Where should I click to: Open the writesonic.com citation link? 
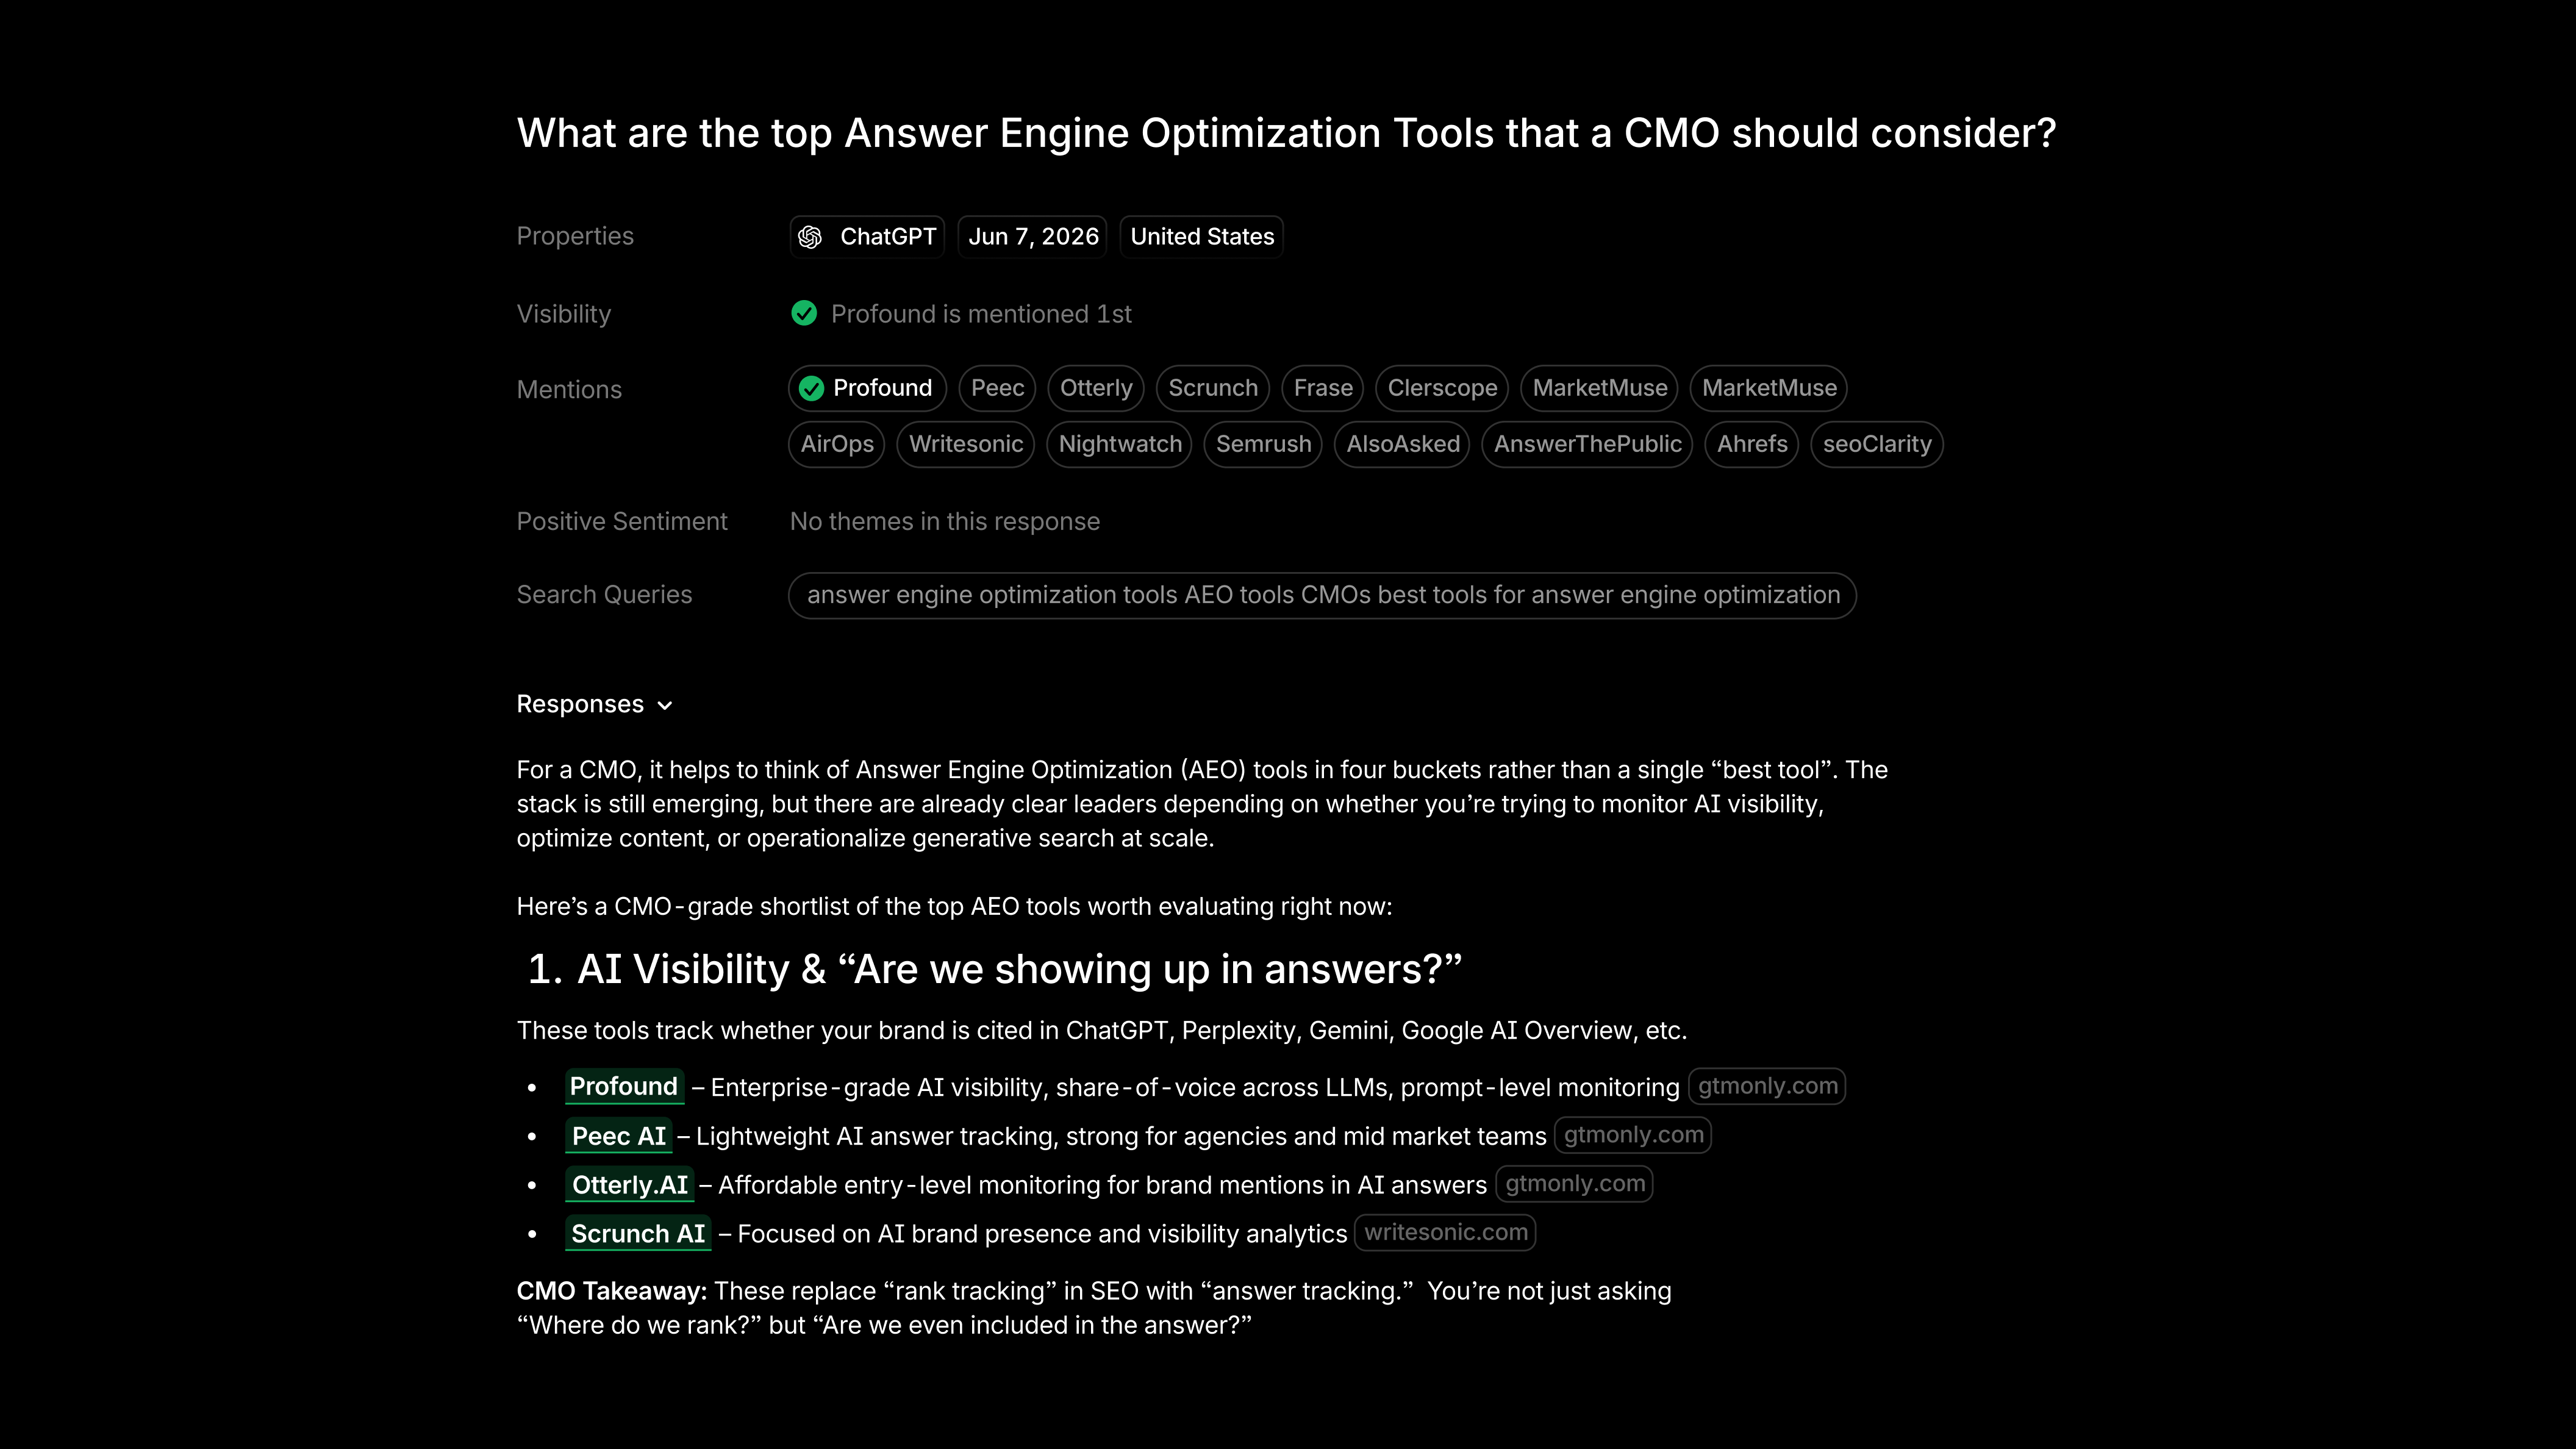pos(1445,1232)
